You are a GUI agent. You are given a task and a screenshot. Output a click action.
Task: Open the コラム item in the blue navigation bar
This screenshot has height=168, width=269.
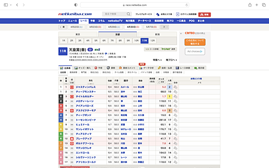101,21
